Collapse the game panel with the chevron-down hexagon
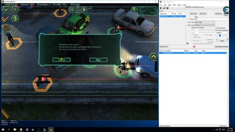 coord(6,10)
